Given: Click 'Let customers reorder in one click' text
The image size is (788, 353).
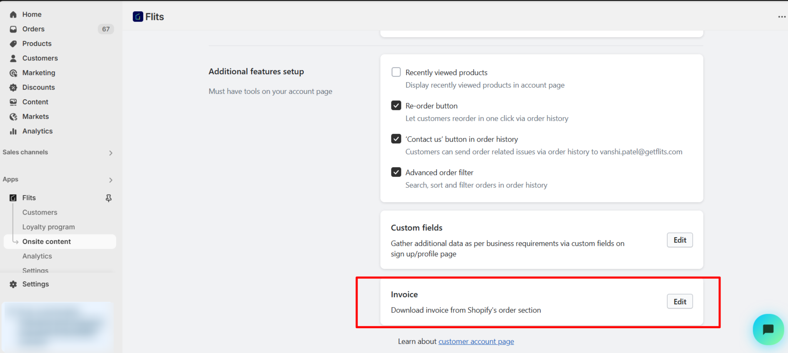Looking at the screenshot, I should point(487,118).
